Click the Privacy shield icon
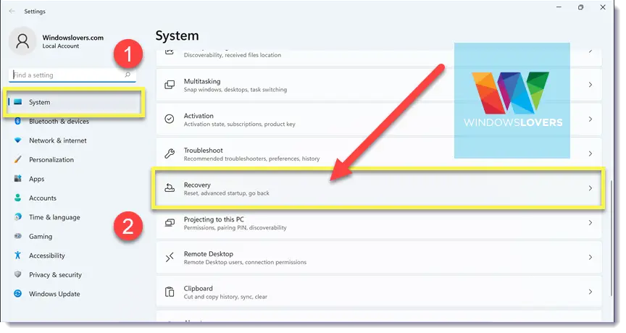 click(17, 274)
